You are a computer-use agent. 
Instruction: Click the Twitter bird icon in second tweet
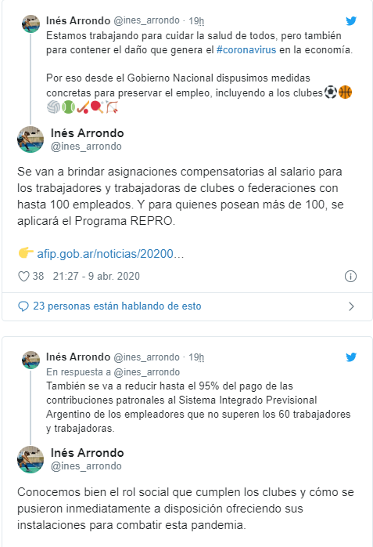[351, 357]
